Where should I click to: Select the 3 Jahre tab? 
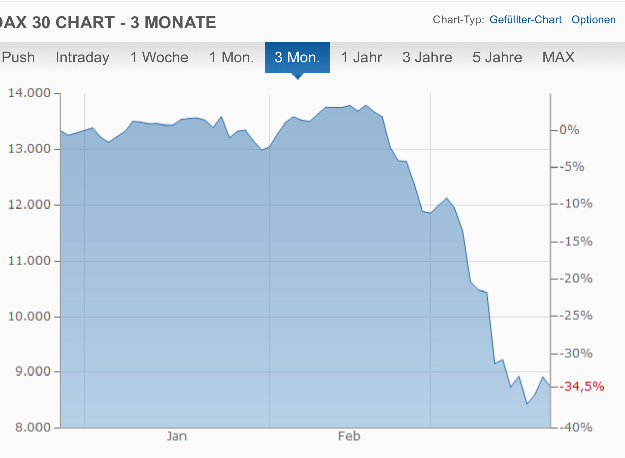(427, 57)
